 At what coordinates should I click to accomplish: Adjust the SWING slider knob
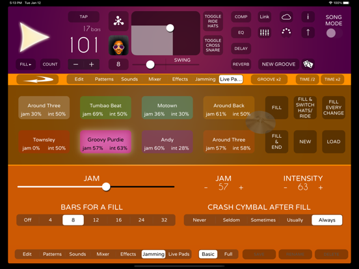(150, 64)
